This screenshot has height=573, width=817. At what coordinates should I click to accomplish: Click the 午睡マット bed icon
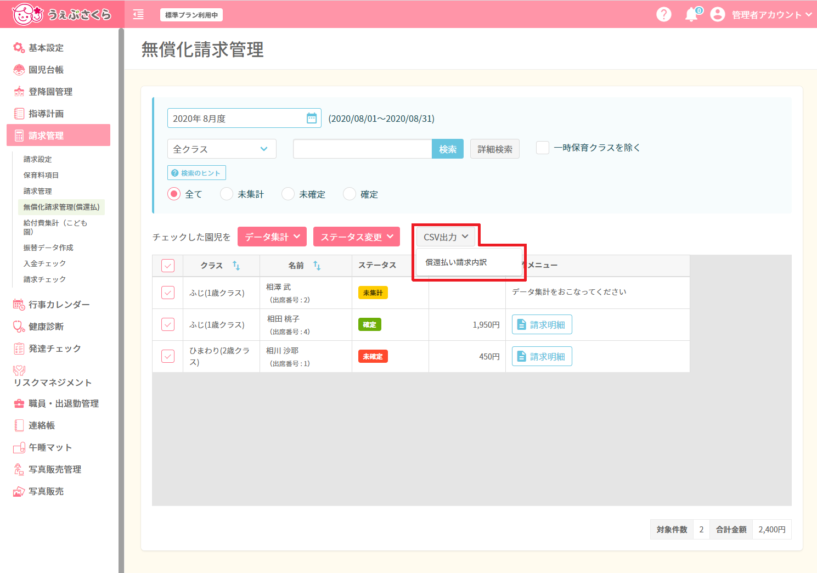tap(19, 447)
